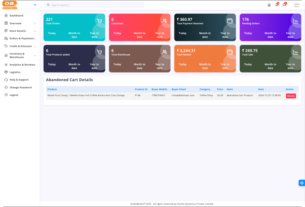Click the cart icon on Total Orders card

[99, 21]
